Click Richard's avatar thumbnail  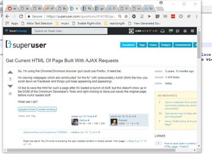click(x=114, y=122)
